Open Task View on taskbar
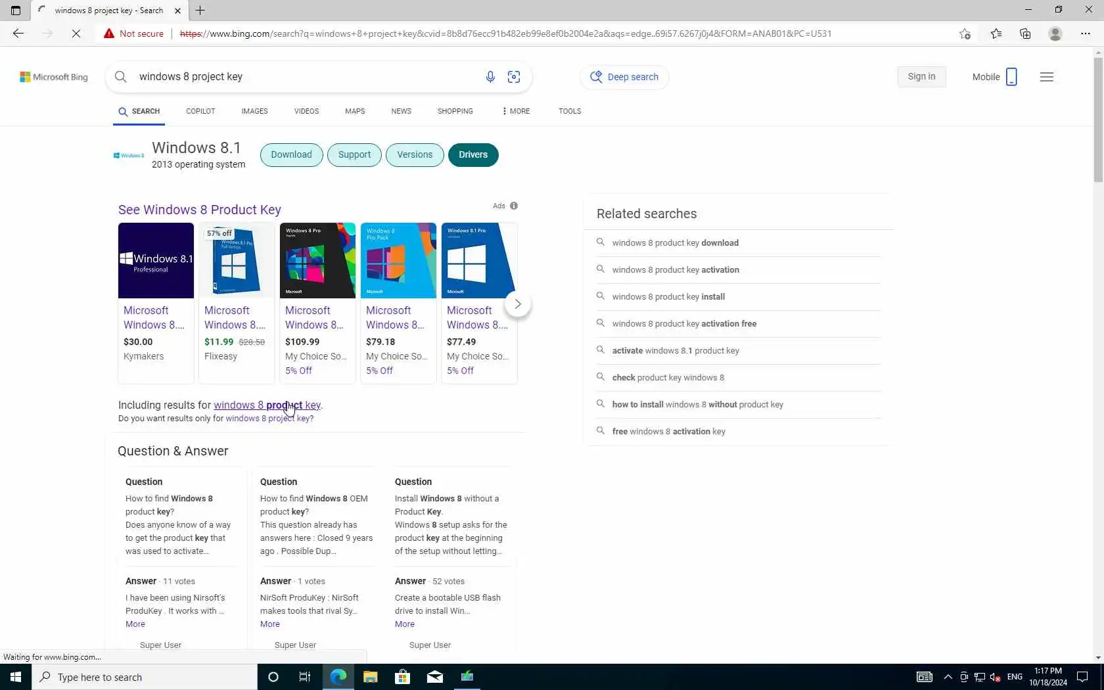Screen dimensions: 1104x690 point(305,677)
